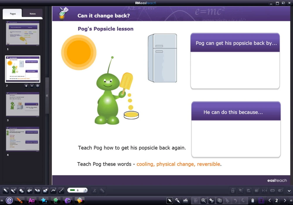293x205 pixels.
Task: Open page 3 thumbnail
Action: 23,104
